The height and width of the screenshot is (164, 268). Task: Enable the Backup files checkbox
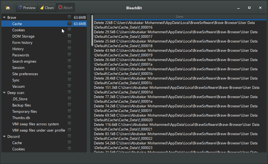coord(69,105)
